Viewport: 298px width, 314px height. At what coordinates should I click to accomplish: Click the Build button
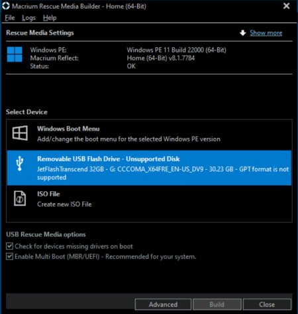tap(217, 305)
